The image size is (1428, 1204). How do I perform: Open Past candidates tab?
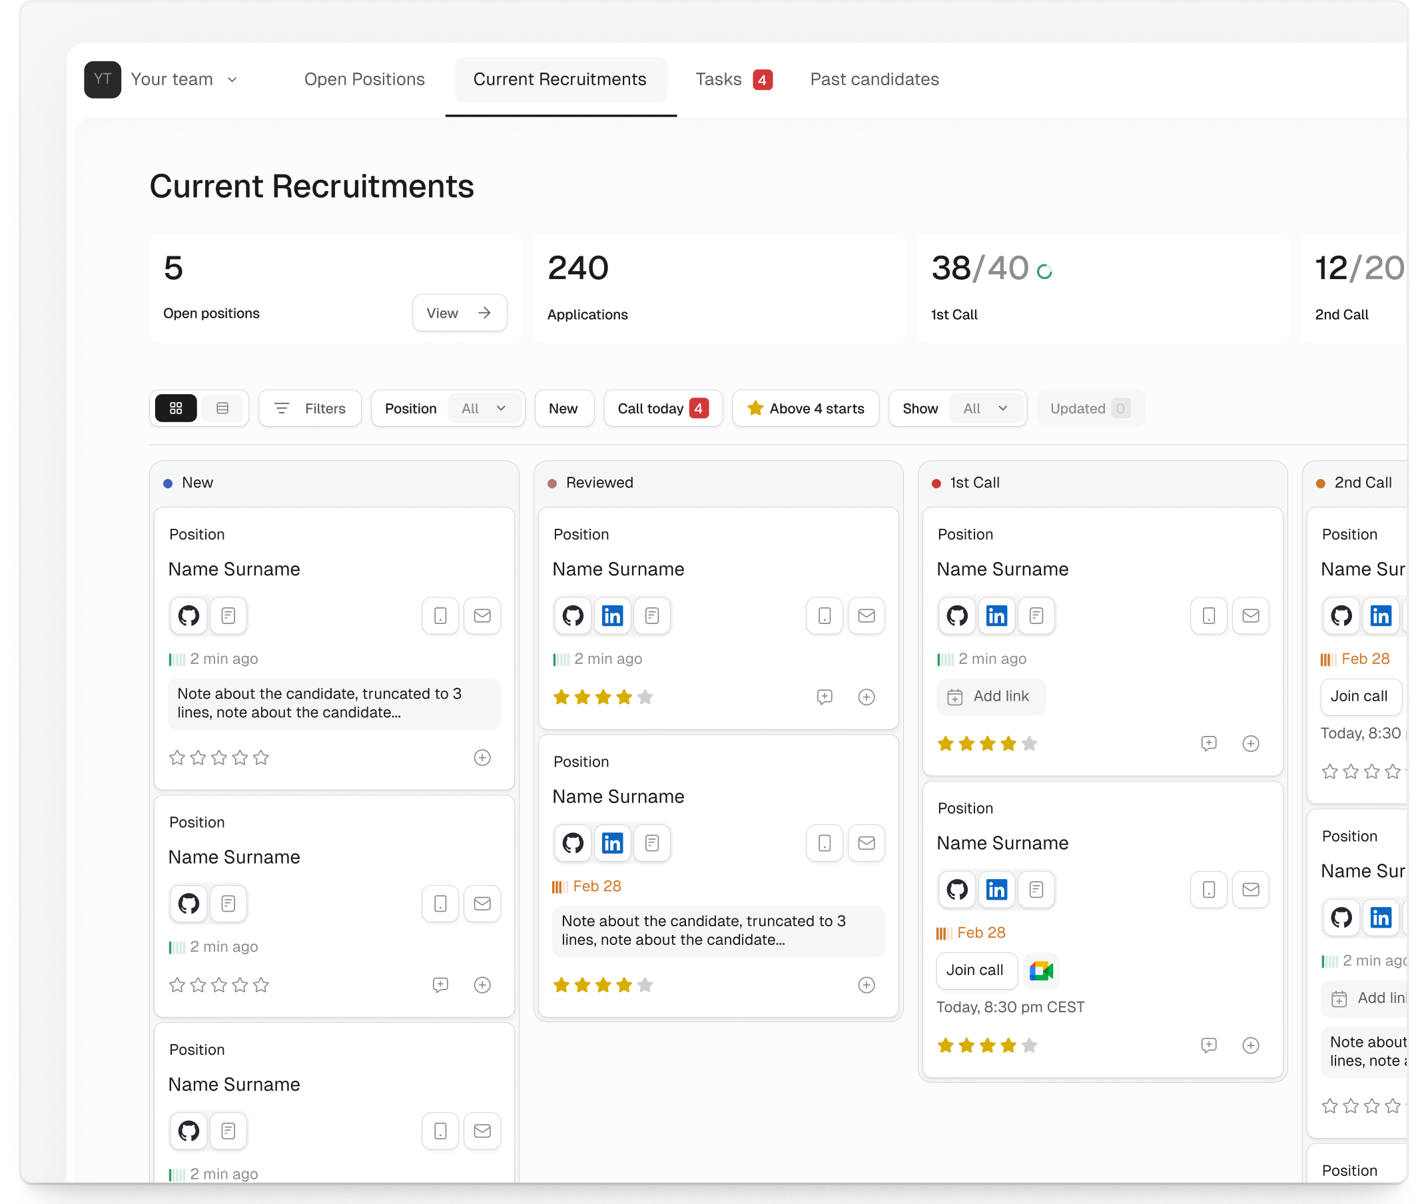pyautogui.click(x=875, y=80)
